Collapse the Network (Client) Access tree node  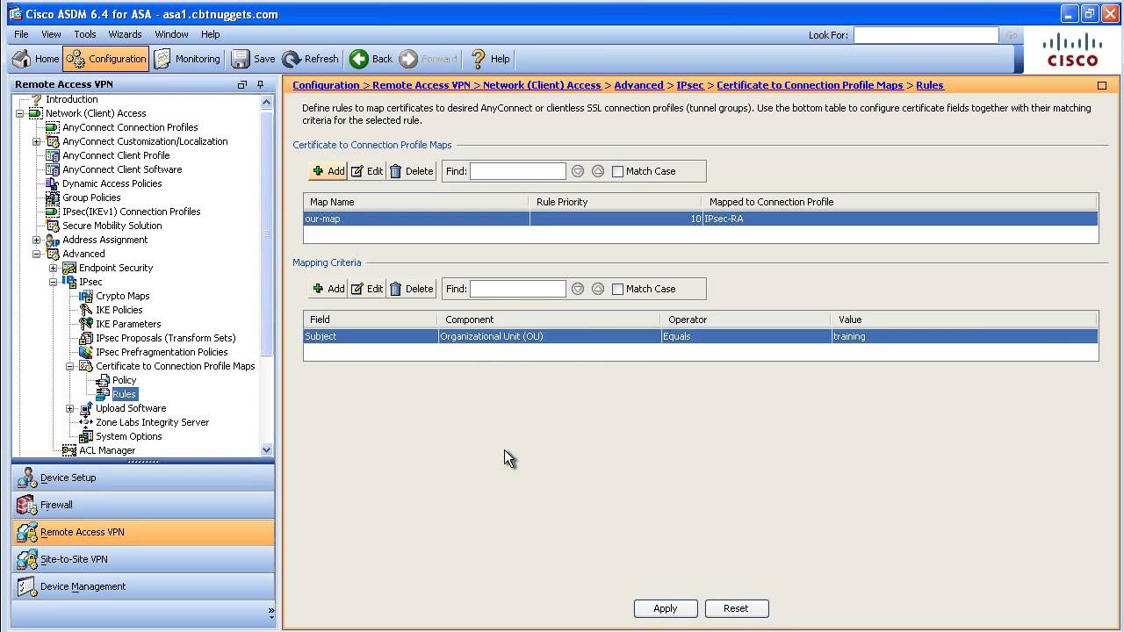coord(20,113)
